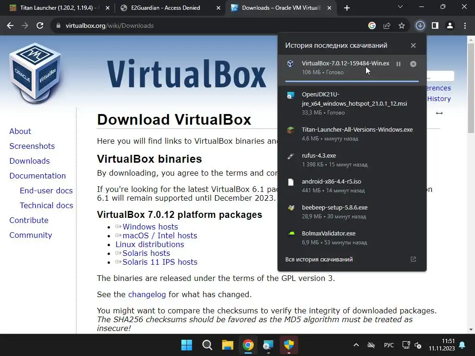Click the rufus file icon
Screen dimensions: 475x356
291,156
